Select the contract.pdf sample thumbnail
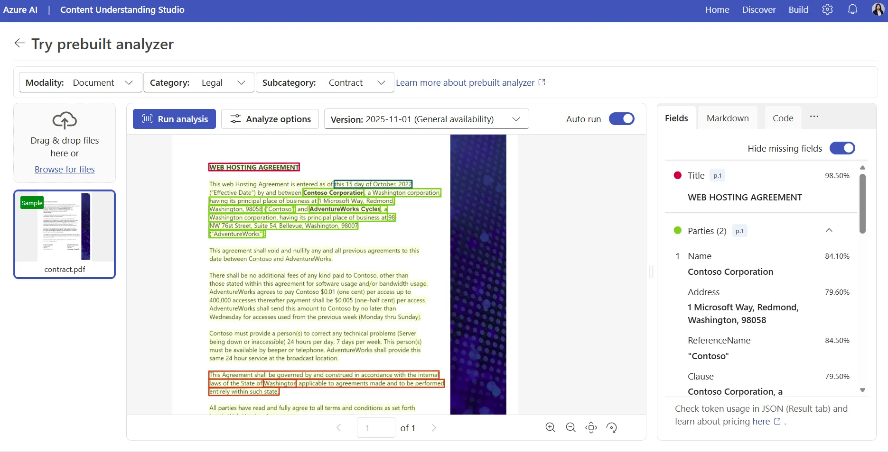The height and width of the screenshot is (452, 888). tap(65, 234)
